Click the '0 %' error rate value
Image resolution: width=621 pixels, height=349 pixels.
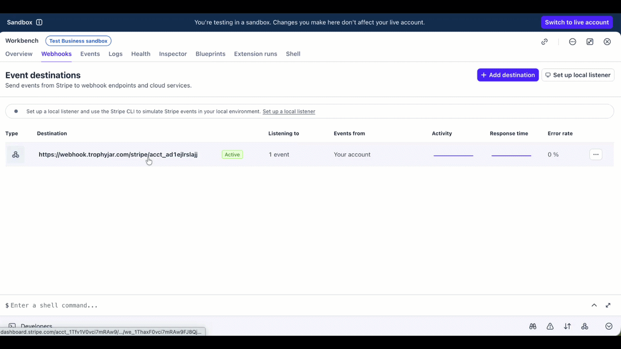point(553,155)
